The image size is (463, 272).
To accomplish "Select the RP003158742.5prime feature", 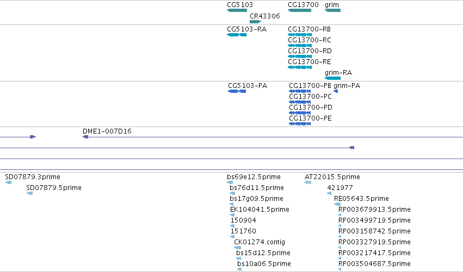I will click(340, 237).
